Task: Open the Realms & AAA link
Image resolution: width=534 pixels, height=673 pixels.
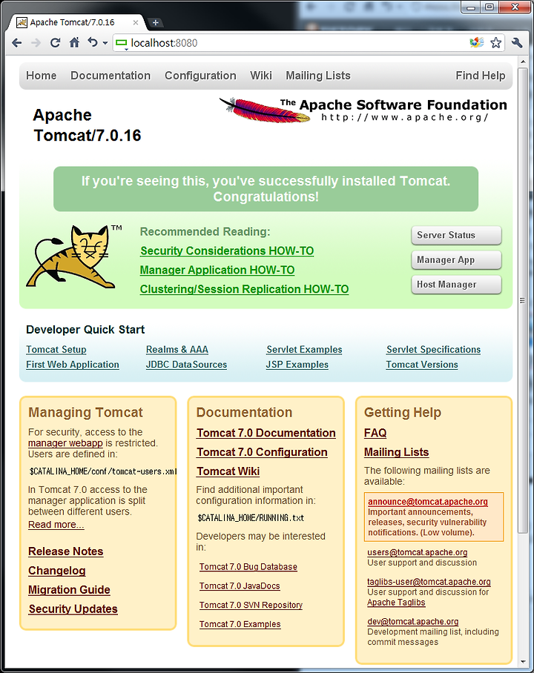Action: coord(177,349)
